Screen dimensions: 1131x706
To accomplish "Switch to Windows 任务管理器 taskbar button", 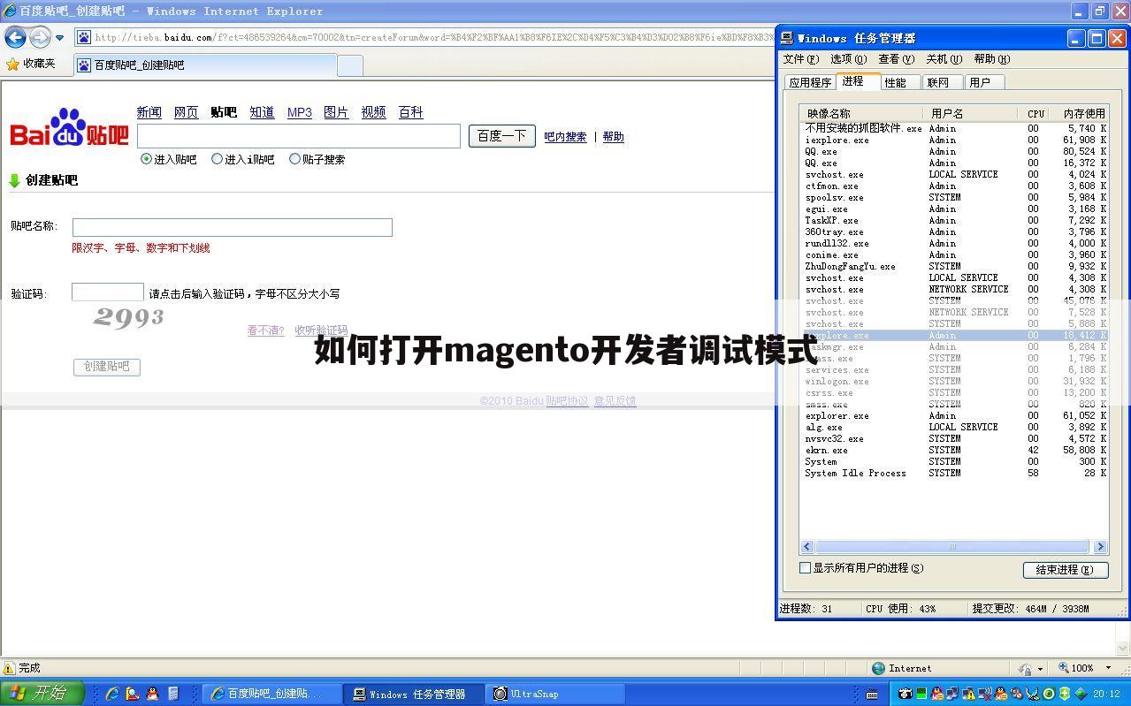I will tap(416, 694).
